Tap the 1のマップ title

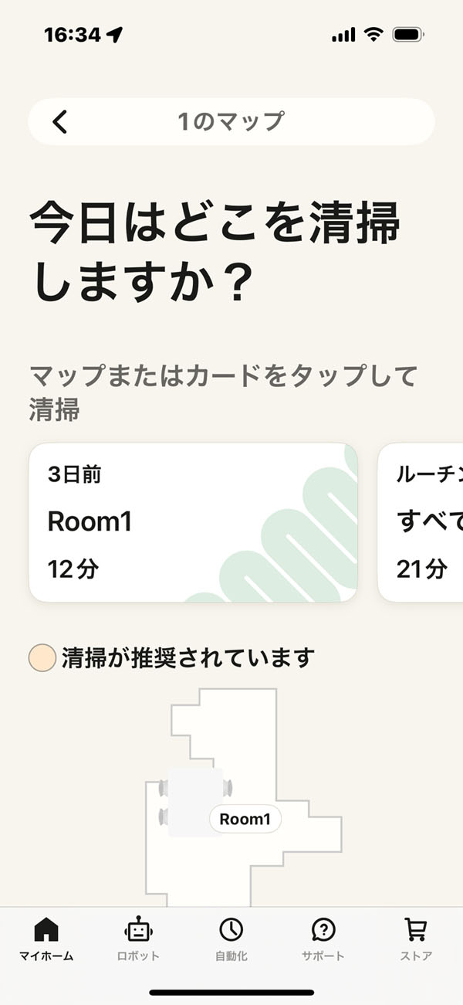(x=231, y=121)
